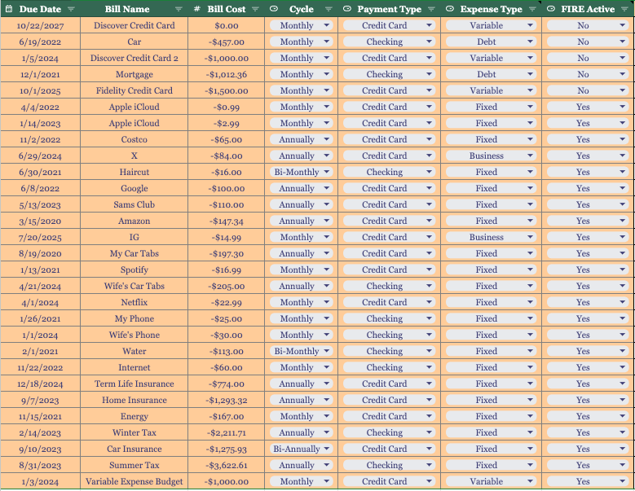The height and width of the screenshot is (491, 635).
Task: Select the Mortgage bill name cell
Action: (134, 74)
